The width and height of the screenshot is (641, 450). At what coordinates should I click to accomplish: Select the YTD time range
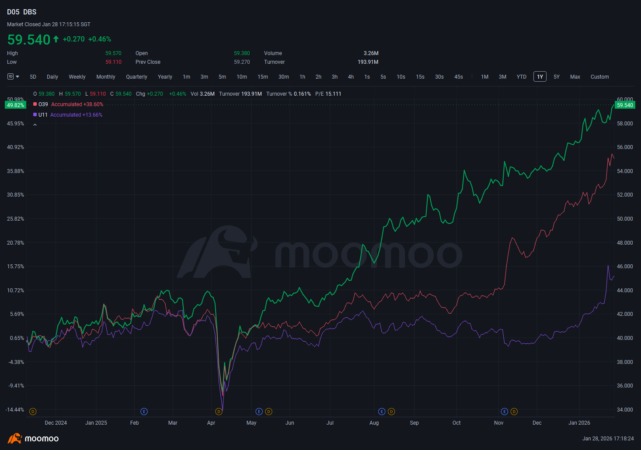click(x=521, y=77)
